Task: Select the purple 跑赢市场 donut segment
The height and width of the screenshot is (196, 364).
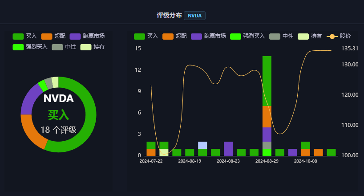Action: pyautogui.click(x=30, y=100)
